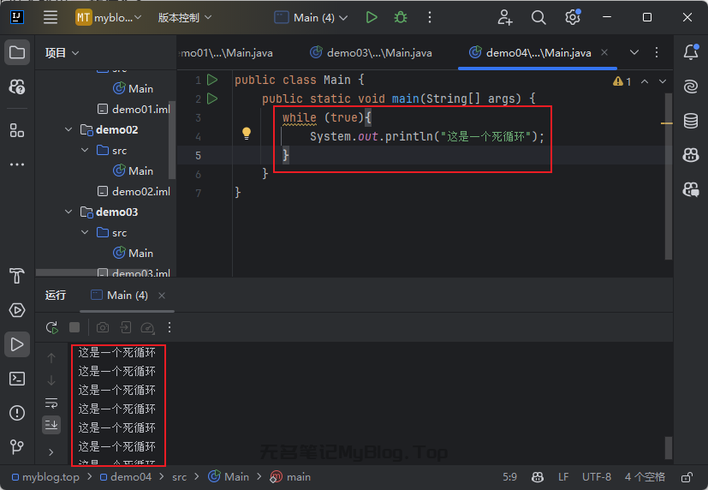
Task: Change the LF line separator
Action: click(x=563, y=477)
